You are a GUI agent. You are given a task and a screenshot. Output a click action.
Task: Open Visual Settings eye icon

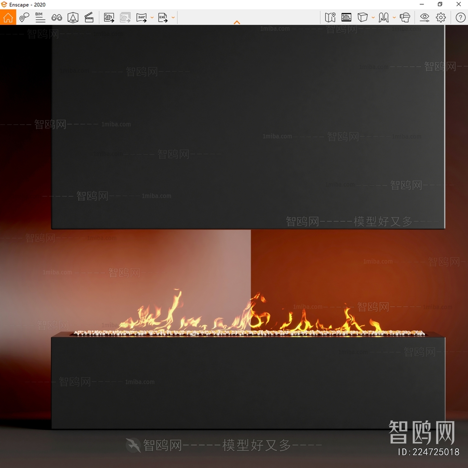click(424, 18)
